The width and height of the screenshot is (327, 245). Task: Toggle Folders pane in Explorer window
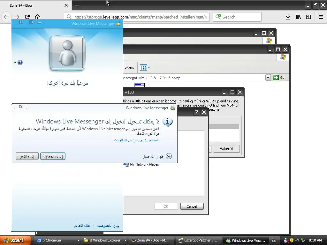click(x=128, y=67)
